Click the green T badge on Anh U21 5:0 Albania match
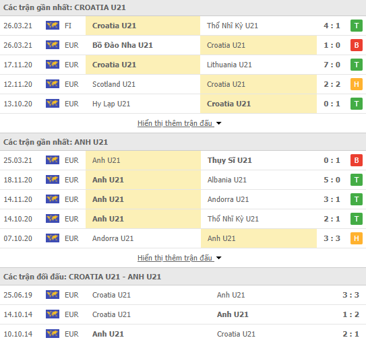The height and width of the screenshot is (342, 366). [356, 180]
